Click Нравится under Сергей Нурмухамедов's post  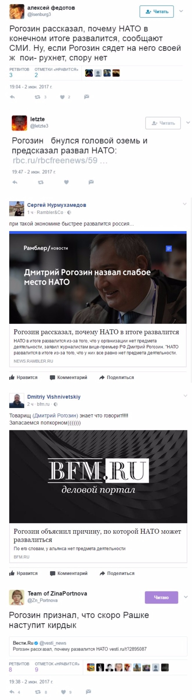pos(24,377)
